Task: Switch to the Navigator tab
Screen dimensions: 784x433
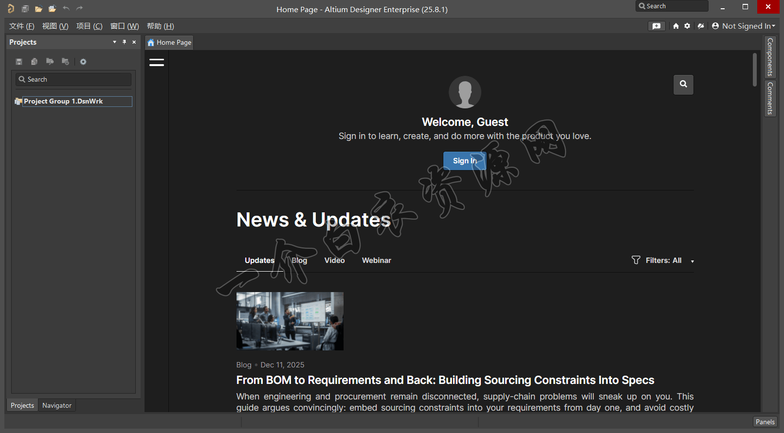Action: pyautogui.click(x=57, y=405)
